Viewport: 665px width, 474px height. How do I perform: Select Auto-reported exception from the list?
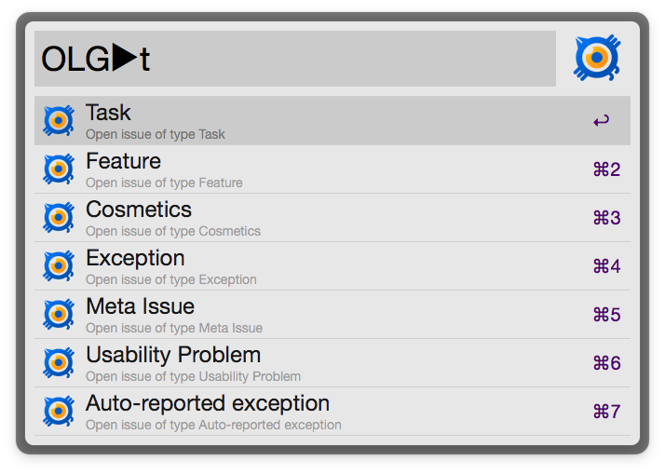pos(279,412)
